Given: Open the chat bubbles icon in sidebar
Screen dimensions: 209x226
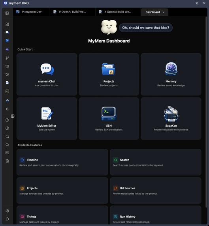Looking at the screenshot, I should [7, 32].
